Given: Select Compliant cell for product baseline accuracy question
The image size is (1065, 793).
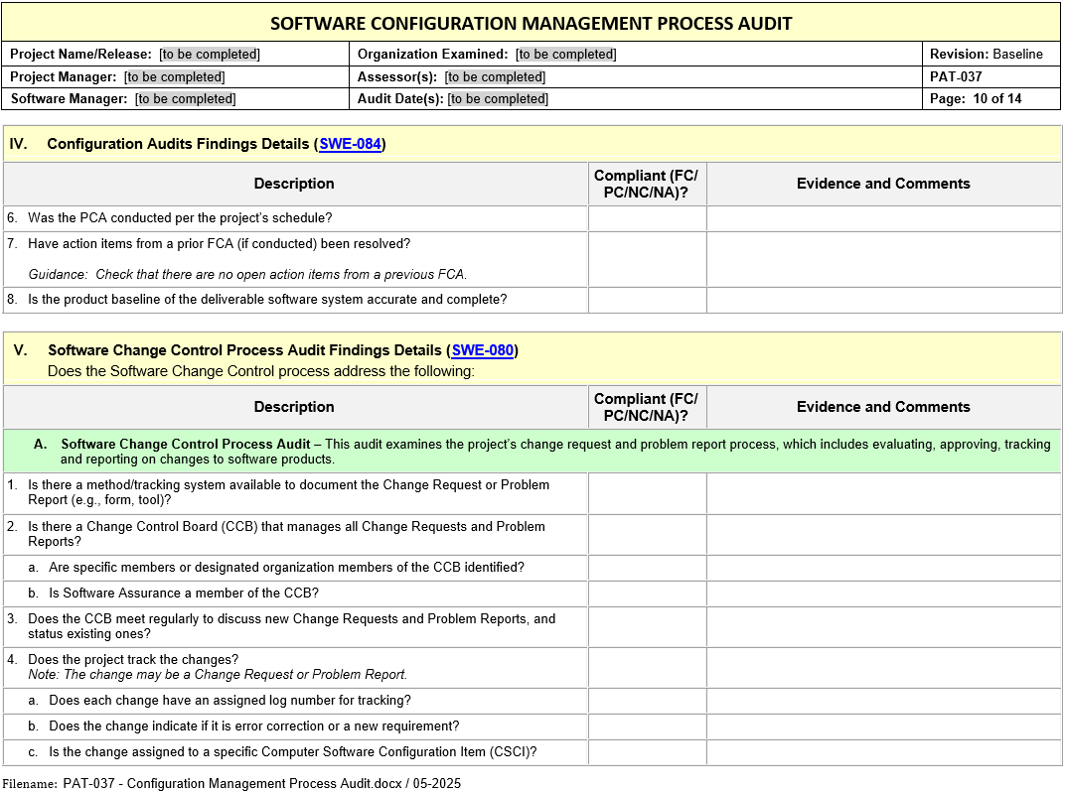Looking at the screenshot, I should 647,300.
